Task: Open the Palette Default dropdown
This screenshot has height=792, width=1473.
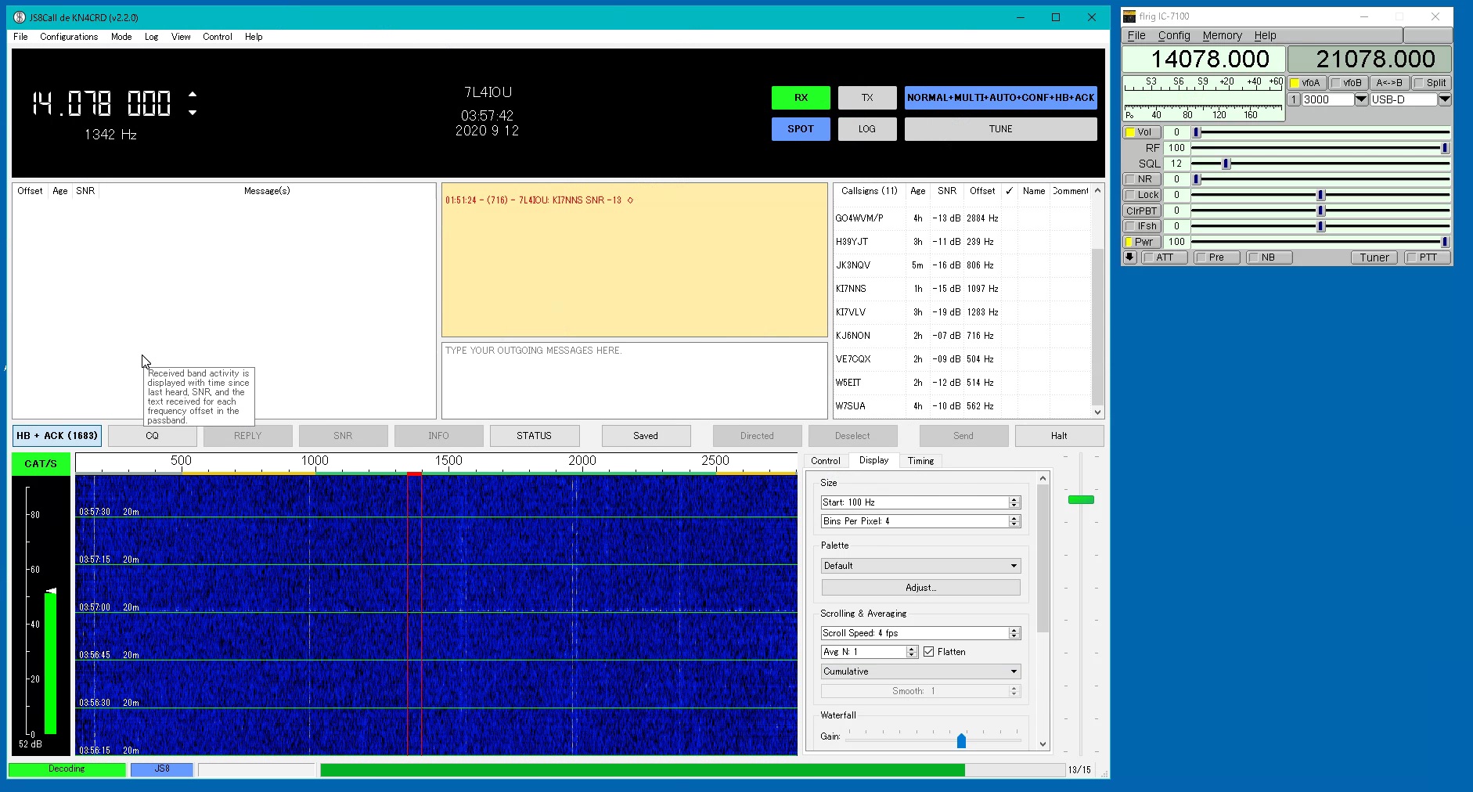Action: pos(920,566)
